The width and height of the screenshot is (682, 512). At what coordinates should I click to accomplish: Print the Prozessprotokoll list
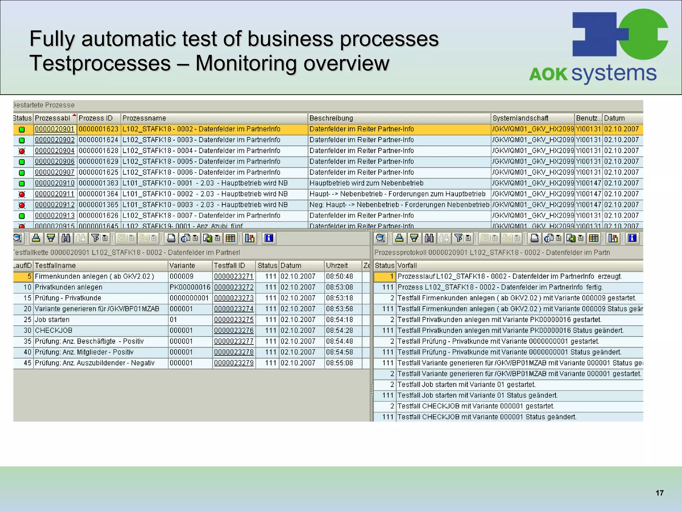(534, 238)
